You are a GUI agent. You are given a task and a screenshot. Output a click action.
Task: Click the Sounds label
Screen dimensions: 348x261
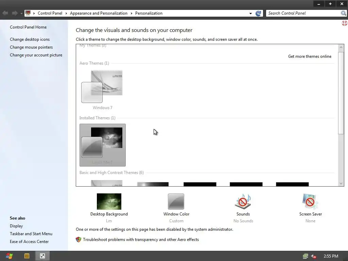pyautogui.click(x=243, y=214)
